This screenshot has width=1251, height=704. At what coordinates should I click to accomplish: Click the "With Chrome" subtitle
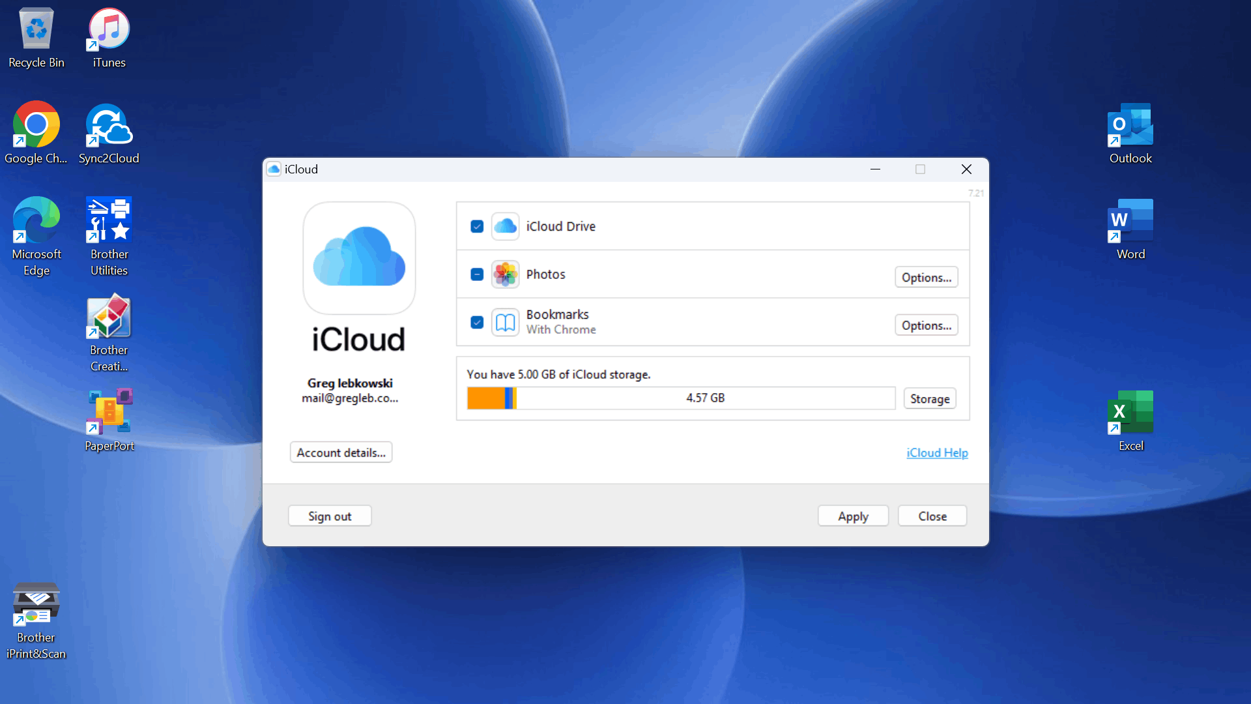(561, 330)
